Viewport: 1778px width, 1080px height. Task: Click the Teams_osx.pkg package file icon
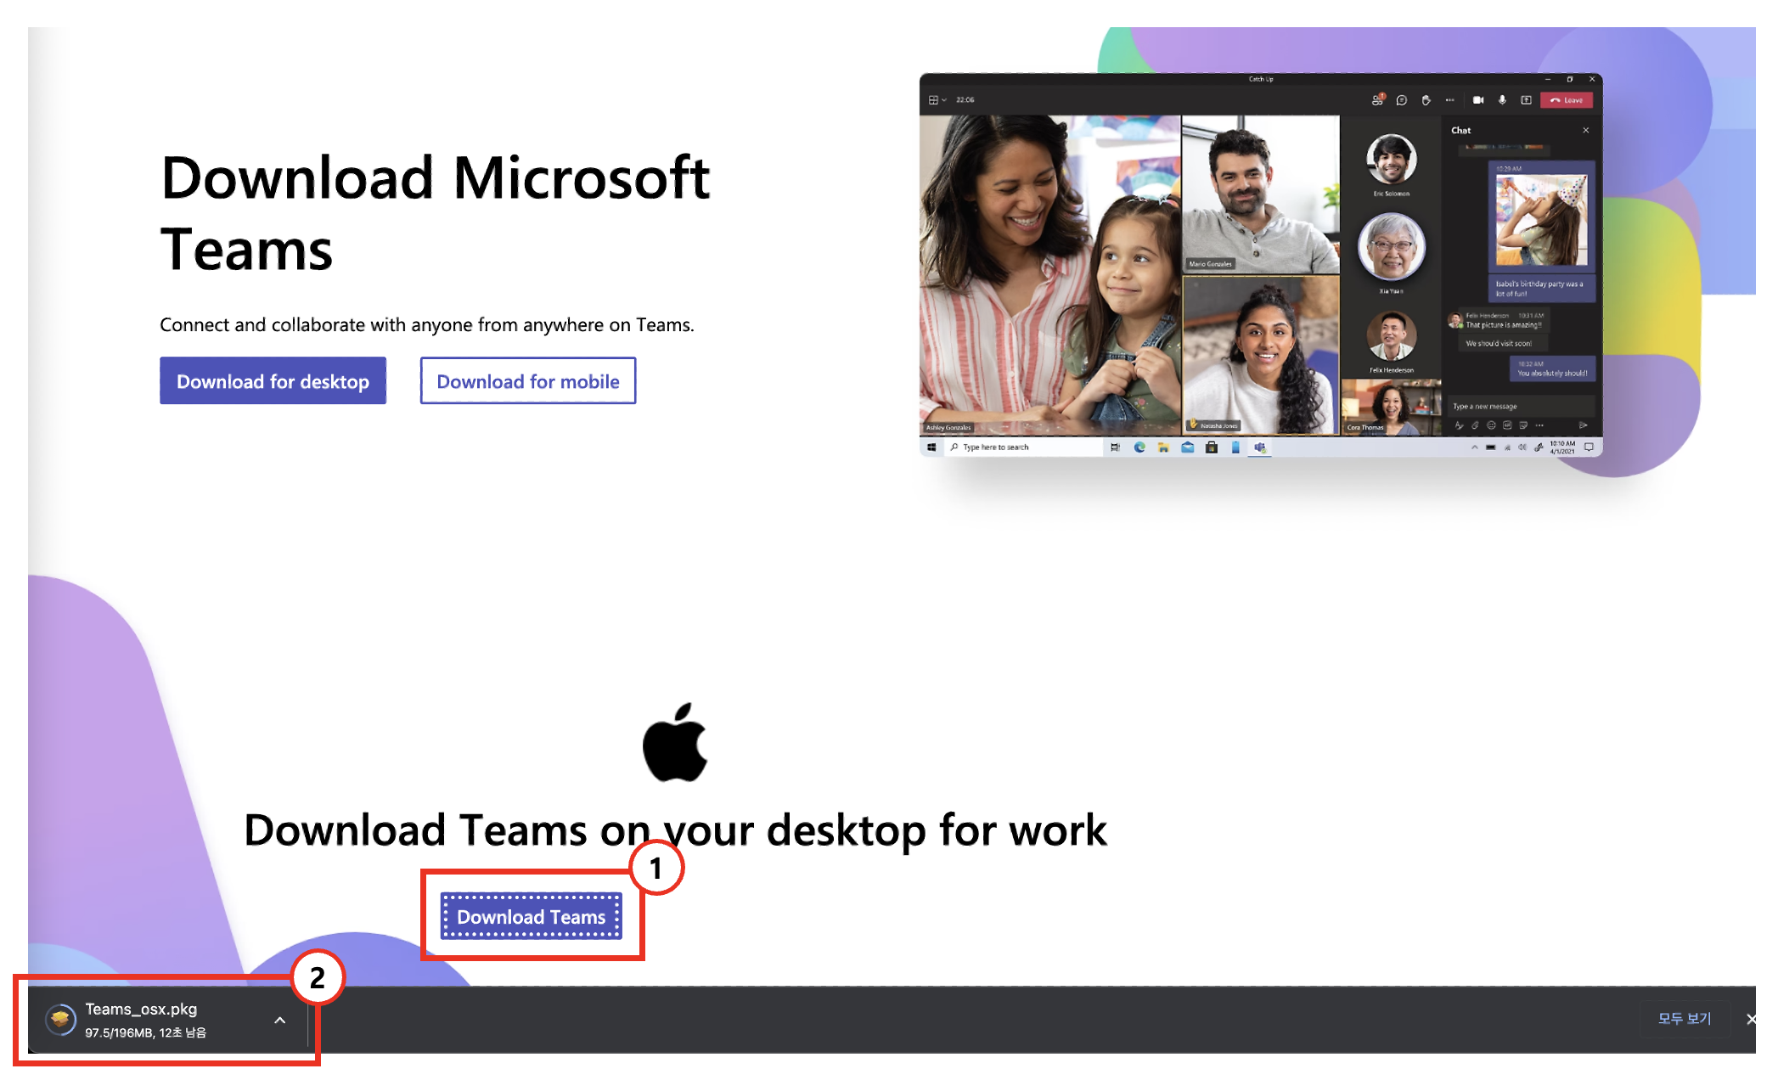tap(60, 1019)
